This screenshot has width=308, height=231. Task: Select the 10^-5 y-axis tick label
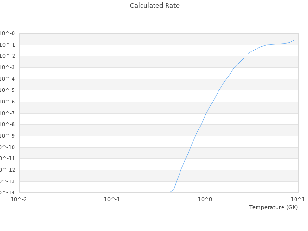click(x=8, y=90)
